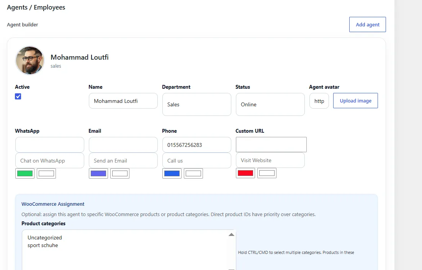This screenshot has height=270, width=422.
Task: Click the Visit Website label field
Action: point(270,160)
